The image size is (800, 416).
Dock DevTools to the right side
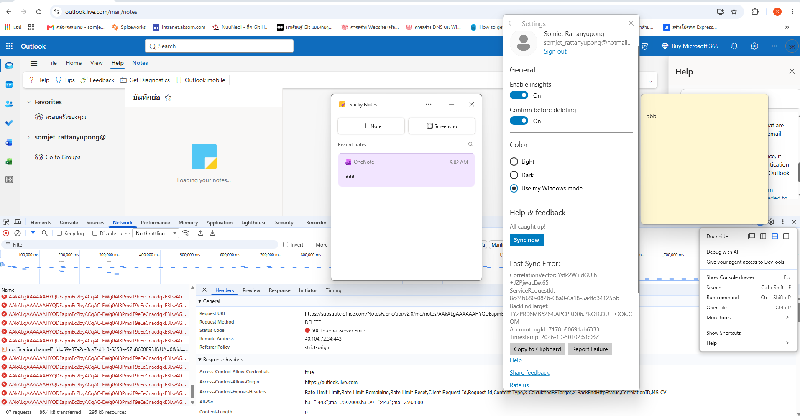click(786, 236)
